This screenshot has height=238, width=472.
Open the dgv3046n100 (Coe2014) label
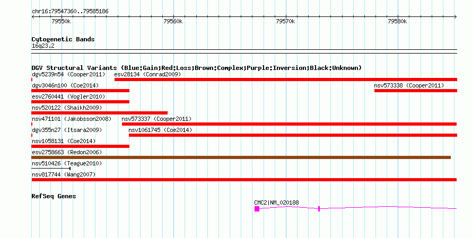click(x=65, y=85)
